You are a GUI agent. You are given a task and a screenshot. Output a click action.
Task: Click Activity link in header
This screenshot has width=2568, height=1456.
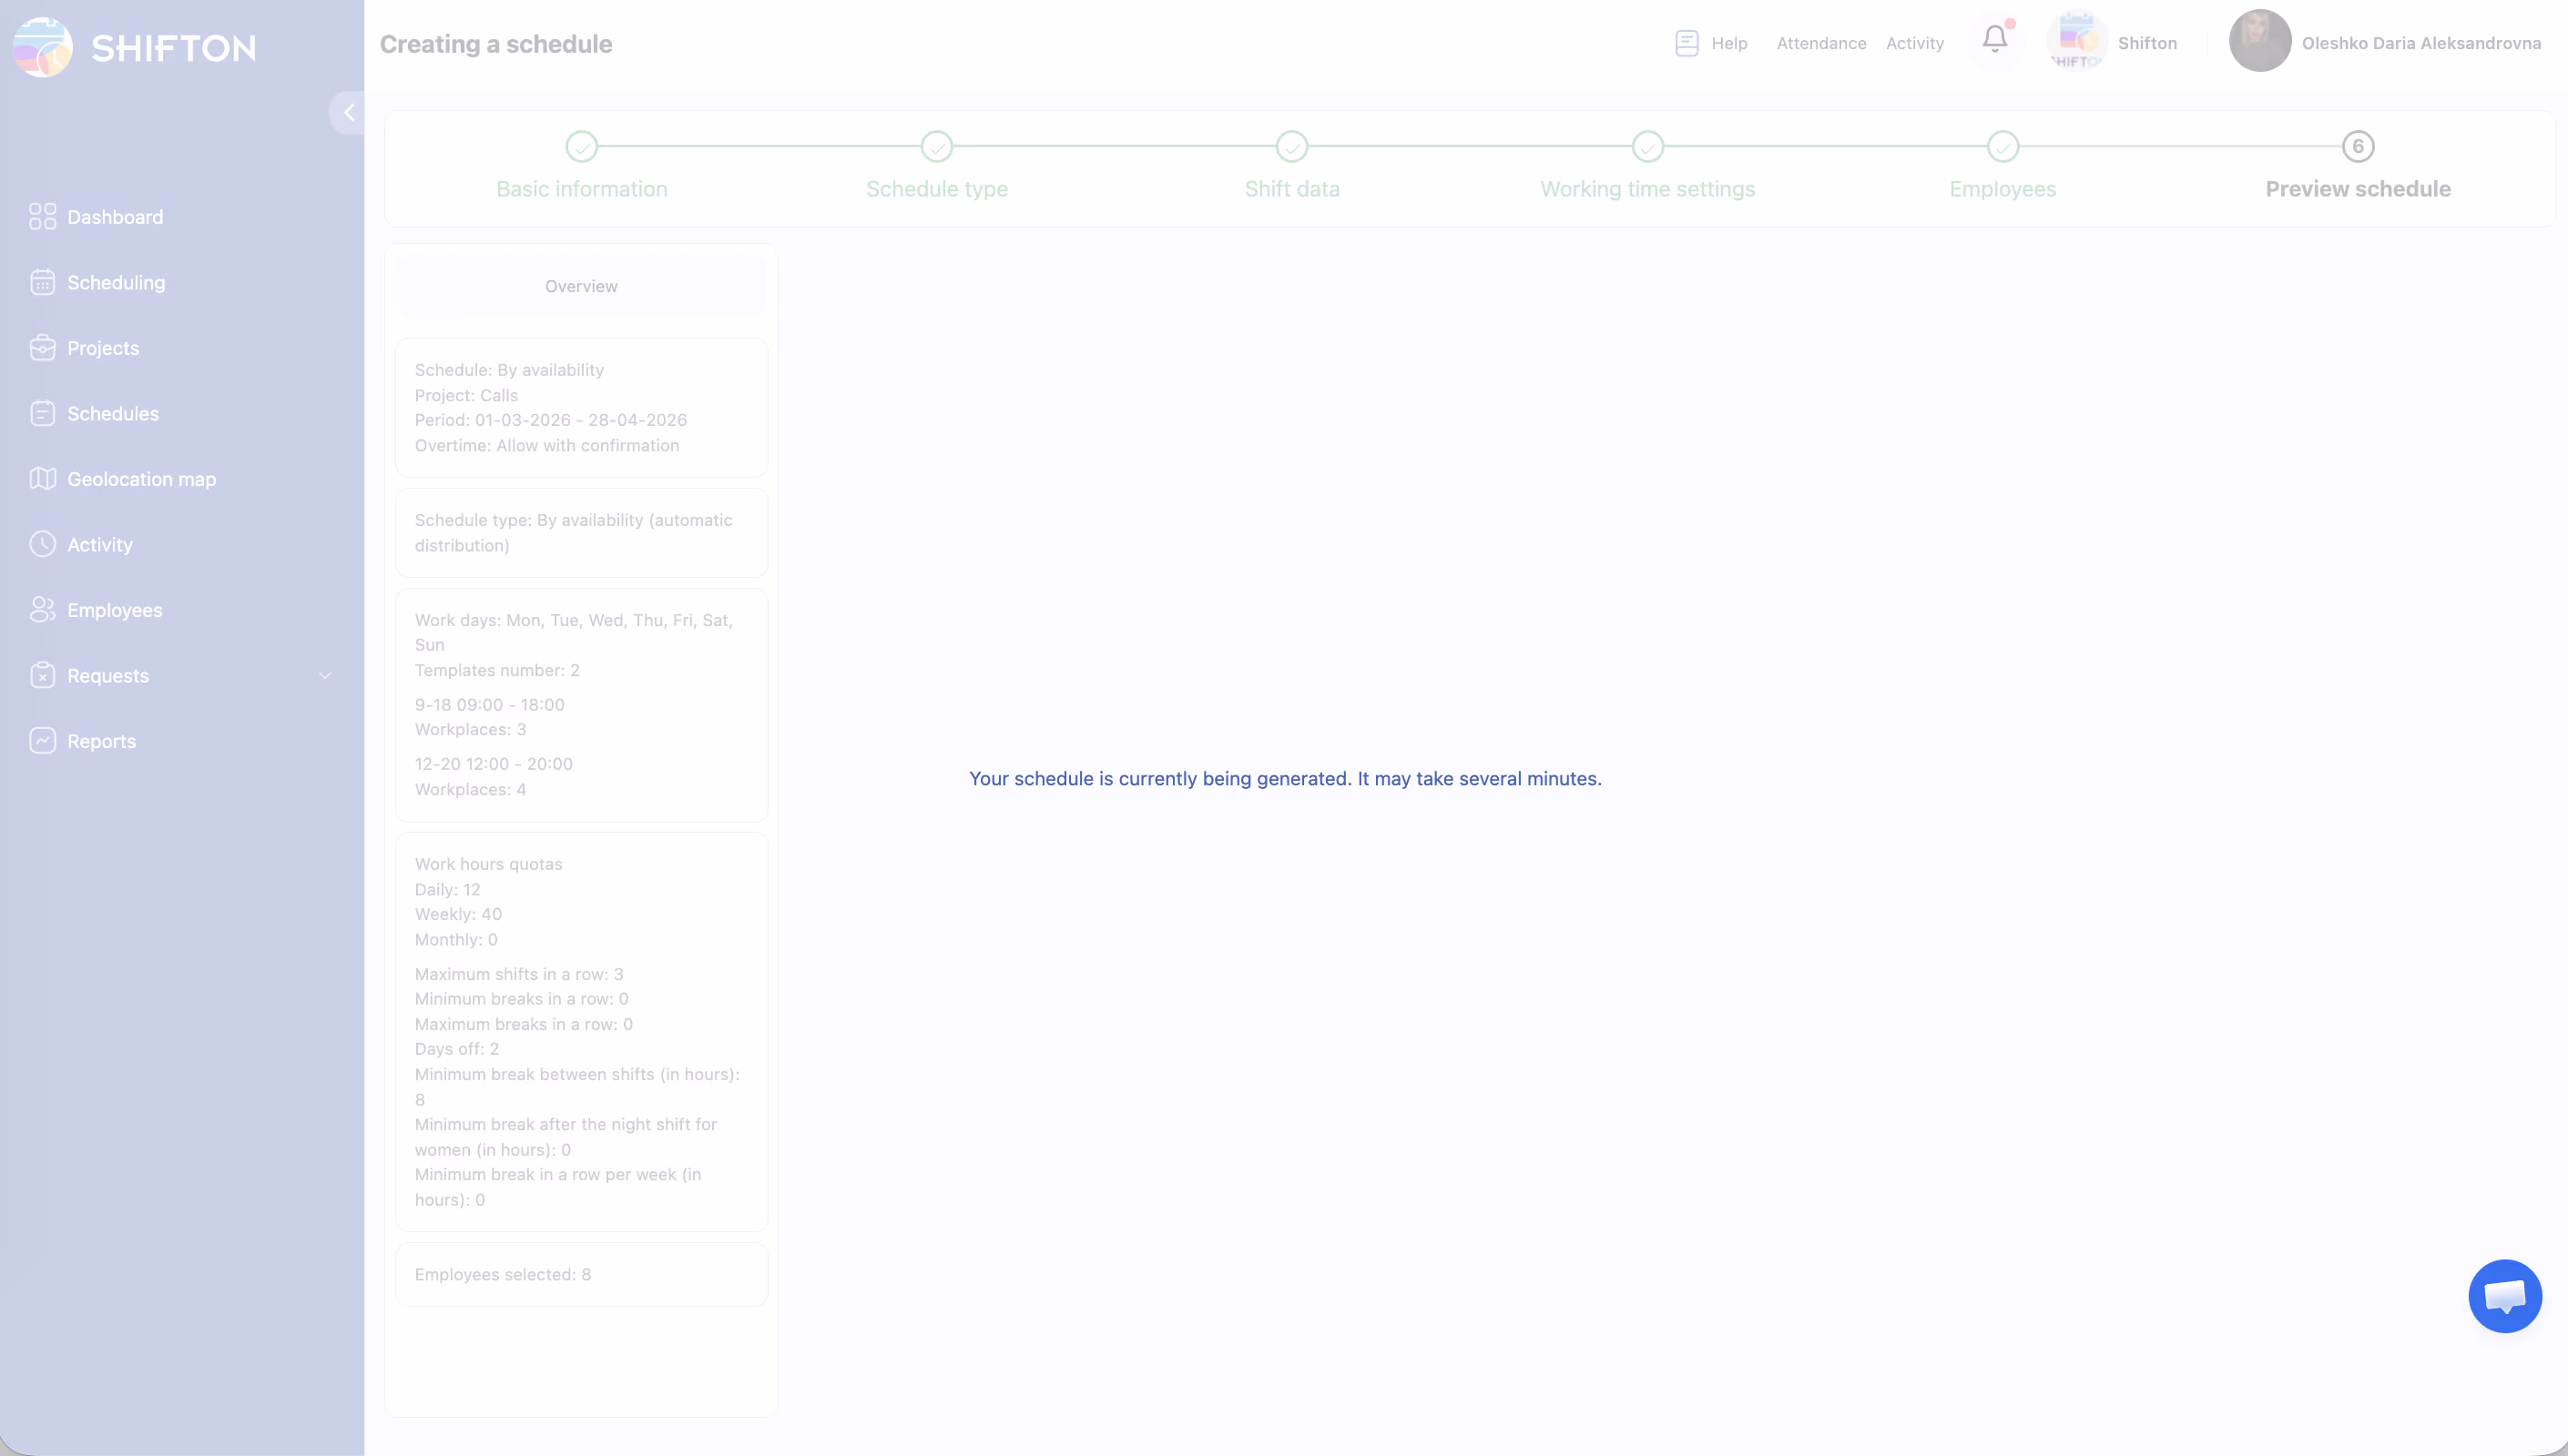pos(1914,43)
